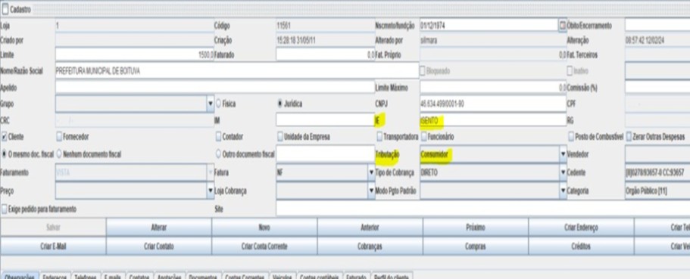This screenshot has height=279, width=690.
Task: Click the Salvar button
Action: point(53,228)
